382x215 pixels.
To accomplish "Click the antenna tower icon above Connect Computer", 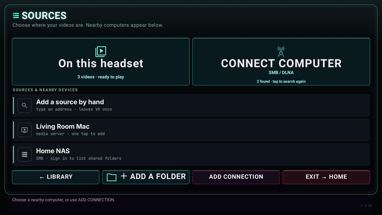I will (x=281, y=51).
